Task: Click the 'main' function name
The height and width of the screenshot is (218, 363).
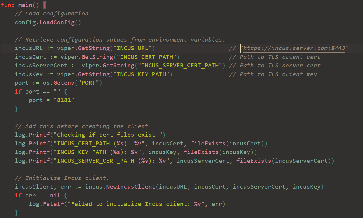Action: (x=25, y=5)
